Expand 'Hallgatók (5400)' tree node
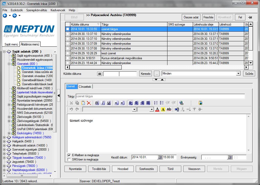This screenshot has height=185, width=260. [x=4, y=141]
